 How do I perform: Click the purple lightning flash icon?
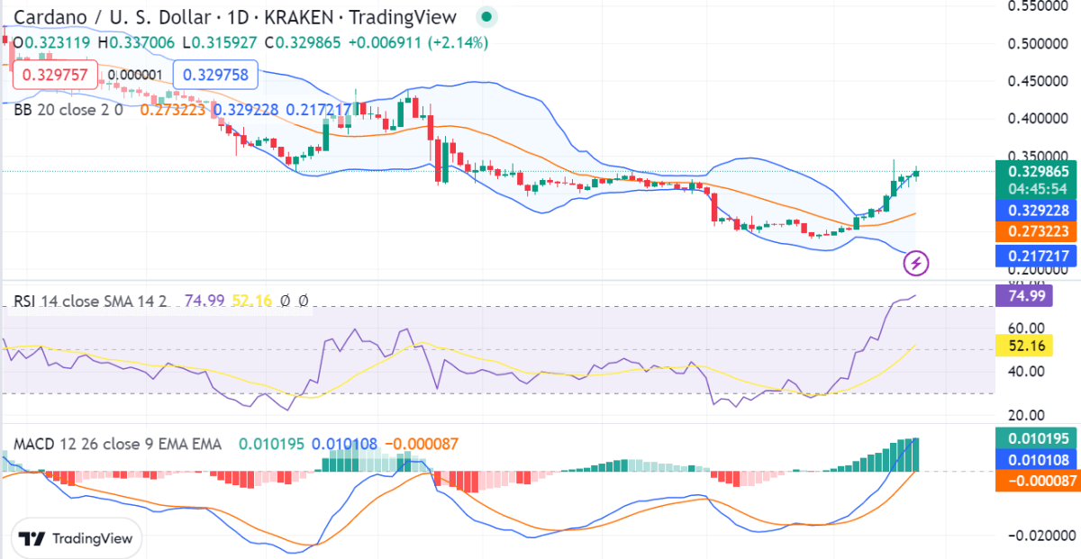[916, 263]
